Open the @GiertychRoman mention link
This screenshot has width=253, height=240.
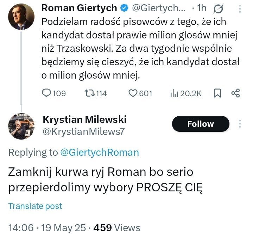(99, 152)
